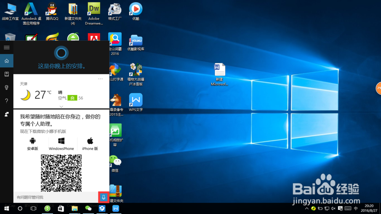Viewport: 381px width, 214px height.
Task: Open the touch keyboard tray icon
Action: (348, 208)
